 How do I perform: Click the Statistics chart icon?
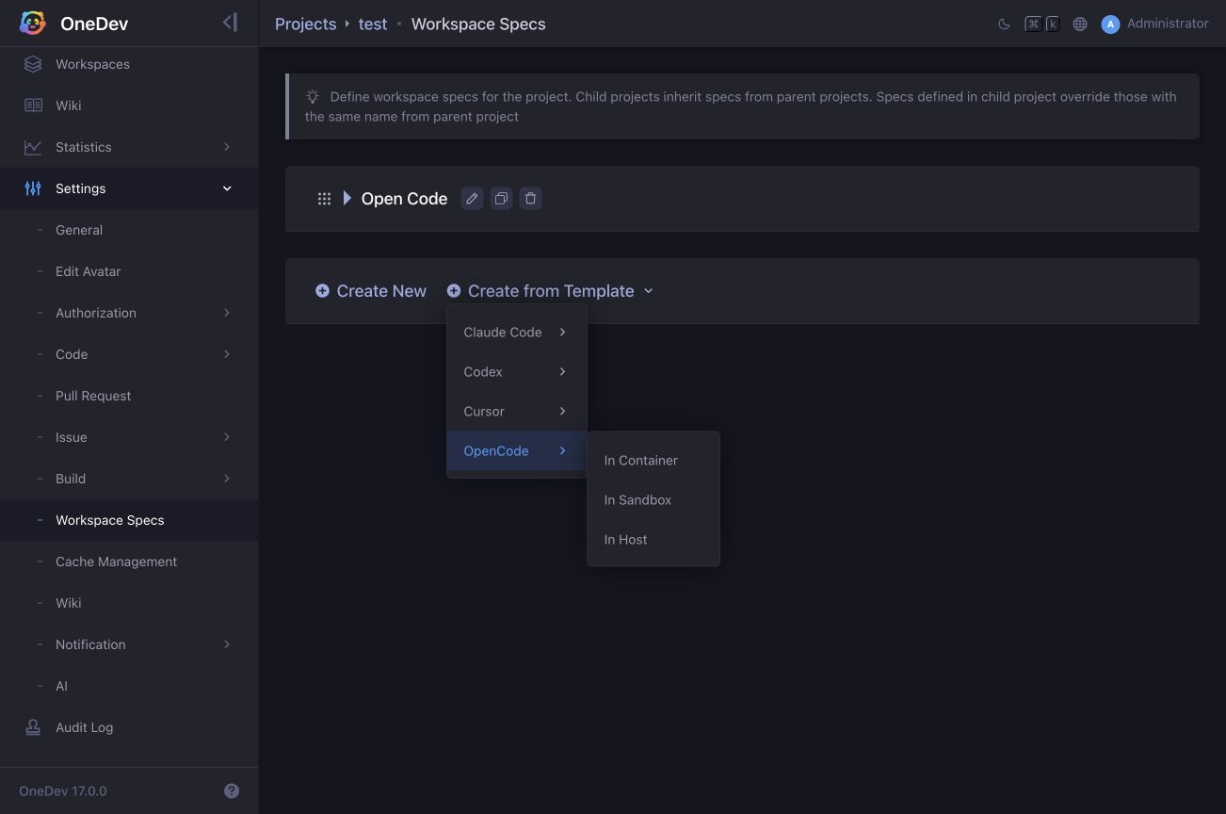coord(33,147)
